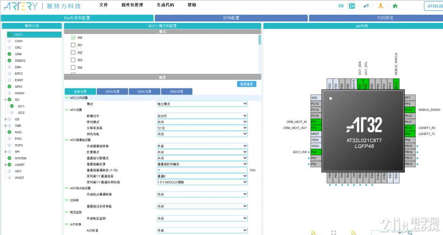The height and width of the screenshot is (235, 443).
Task: Click the grey status circle beside CAN1
Action: pyautogui.click(x=9, y=41)
